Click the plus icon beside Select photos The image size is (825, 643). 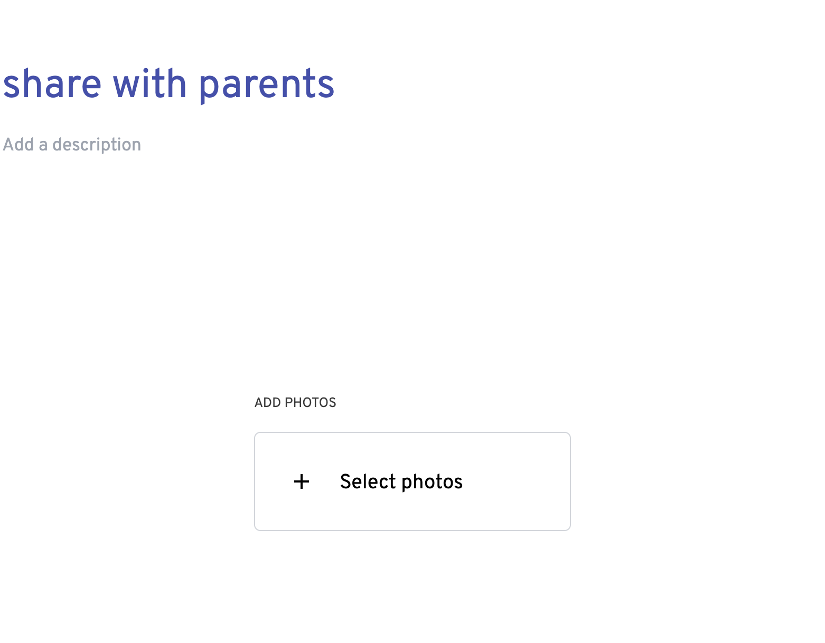click(302, 481)
